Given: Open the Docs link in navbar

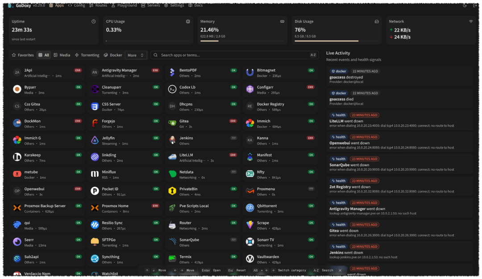Looking at the screenshot, I should (x=195, y=5).
